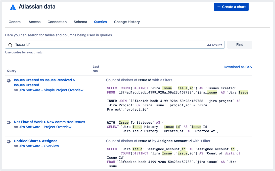The height and width of the screenshot is (171, 275).
Task: Focus the query search input field
Action: coord(108,45)
